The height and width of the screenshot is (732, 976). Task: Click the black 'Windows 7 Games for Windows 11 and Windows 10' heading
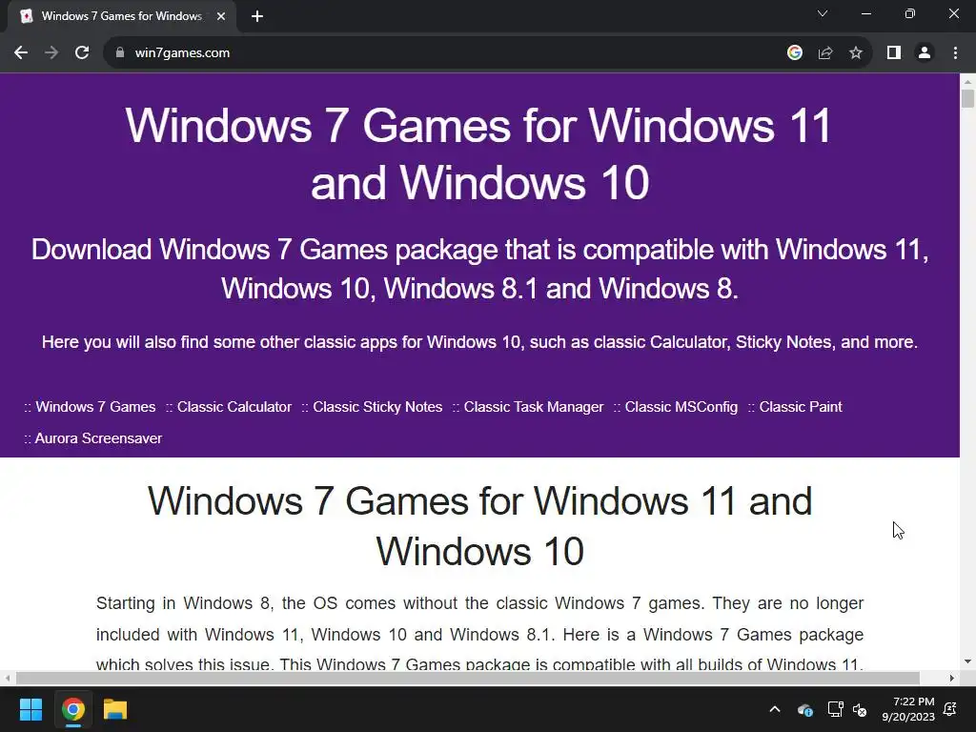[x=479, y=526]
